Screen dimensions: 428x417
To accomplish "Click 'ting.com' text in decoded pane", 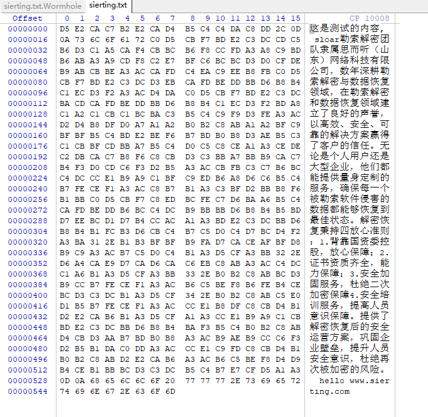I will [x=330, y=391].
